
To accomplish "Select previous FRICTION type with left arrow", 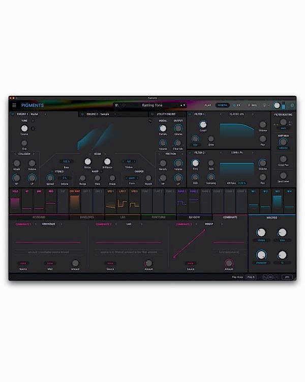I will 159,154.
